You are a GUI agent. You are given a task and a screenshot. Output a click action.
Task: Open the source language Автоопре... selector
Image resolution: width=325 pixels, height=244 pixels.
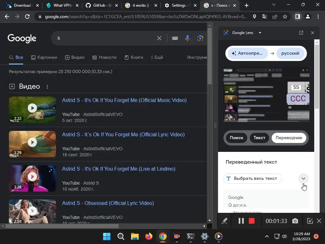(x=248, y=53)
